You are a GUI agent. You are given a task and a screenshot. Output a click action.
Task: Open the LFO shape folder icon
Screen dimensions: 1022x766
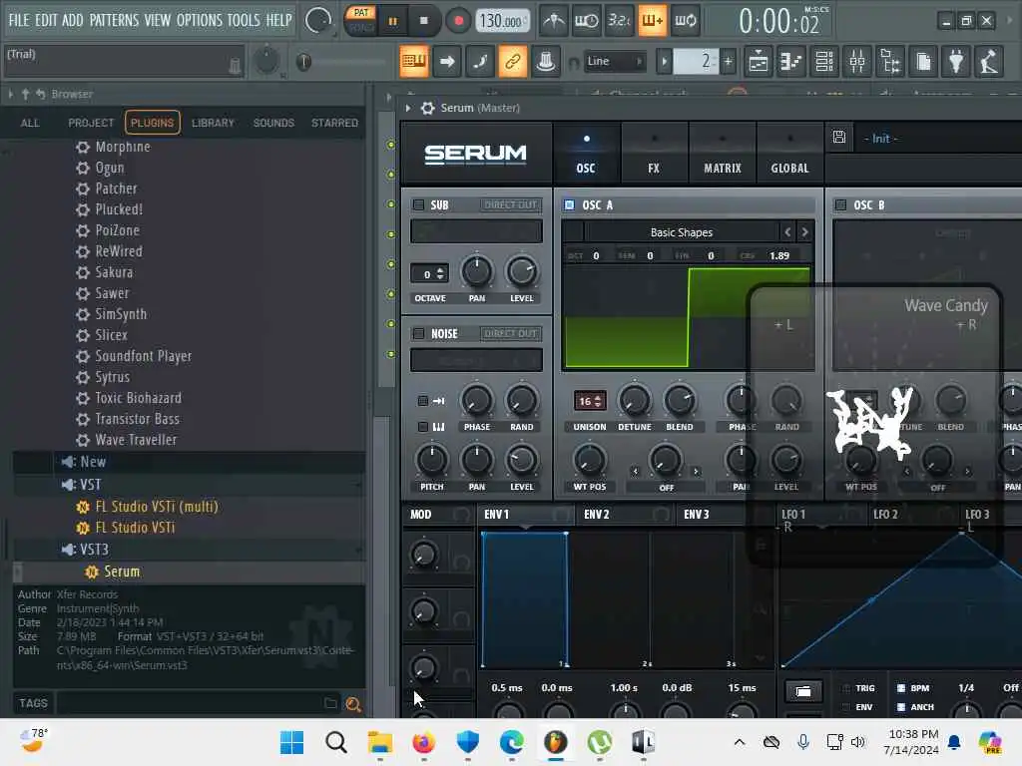[x=803, y=692]
